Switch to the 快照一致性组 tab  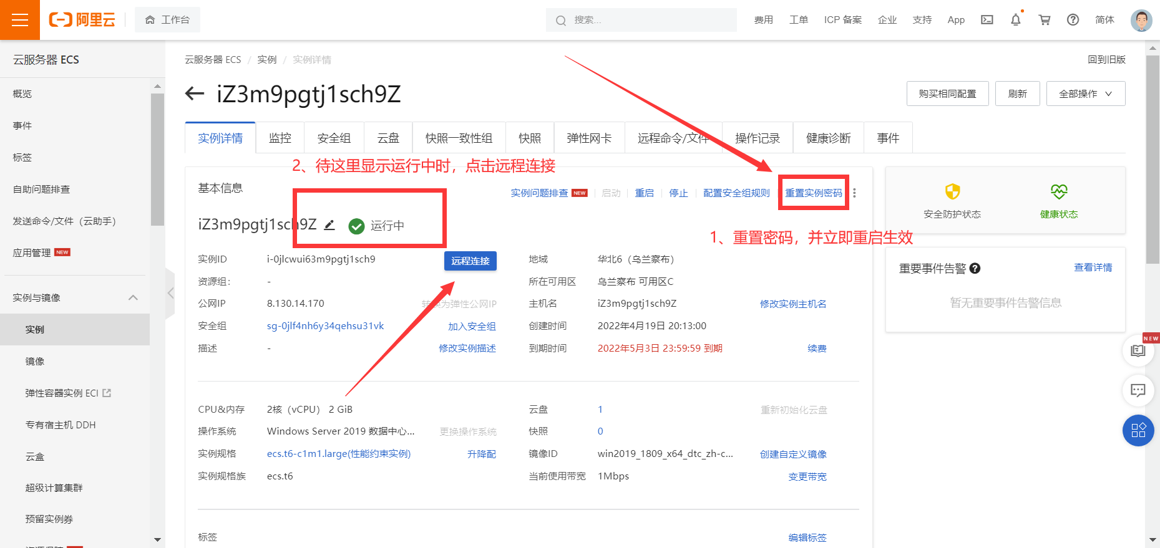click(459, 138)
